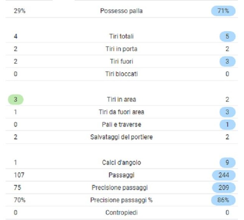Click the 29% possession value
The height and width of the screenshot is (220, 244).
pos(20,11)
